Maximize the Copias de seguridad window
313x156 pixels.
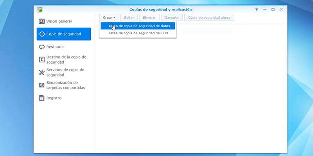273,9
